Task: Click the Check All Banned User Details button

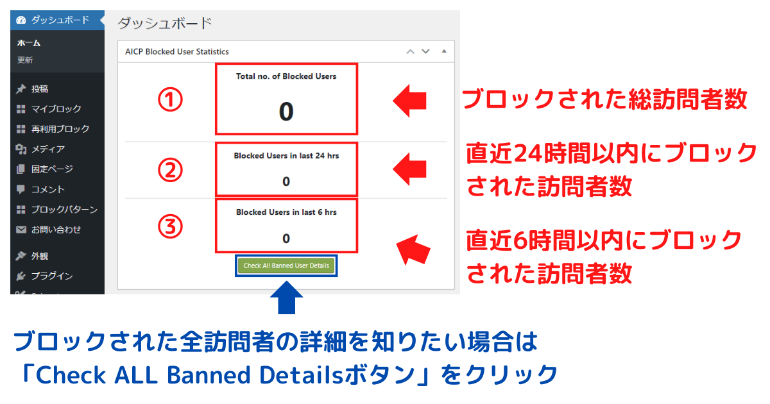Action: pyautogui.click(x=286, y=265)
